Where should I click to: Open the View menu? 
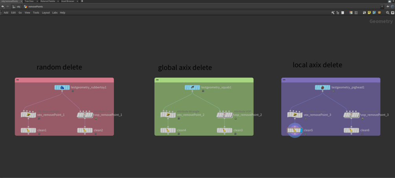27,13
